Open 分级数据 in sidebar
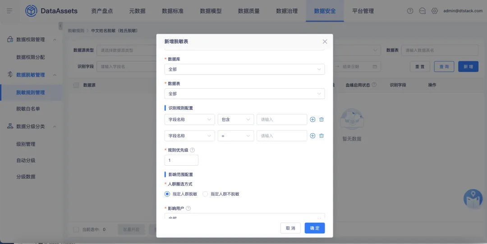The height and width of the screenshot is (244, 487). [x=26, y=177]
